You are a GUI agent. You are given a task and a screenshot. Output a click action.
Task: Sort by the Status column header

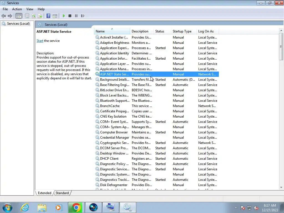click(162, 31)
